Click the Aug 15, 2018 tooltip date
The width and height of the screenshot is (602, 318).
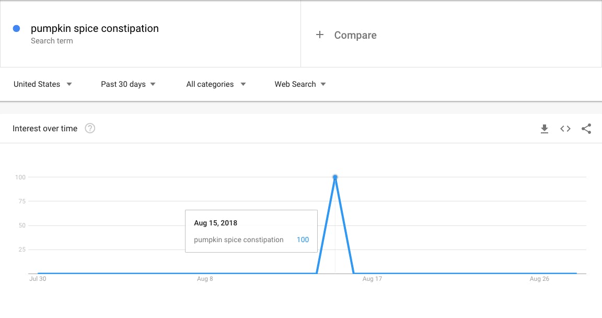tap(215, 223)
